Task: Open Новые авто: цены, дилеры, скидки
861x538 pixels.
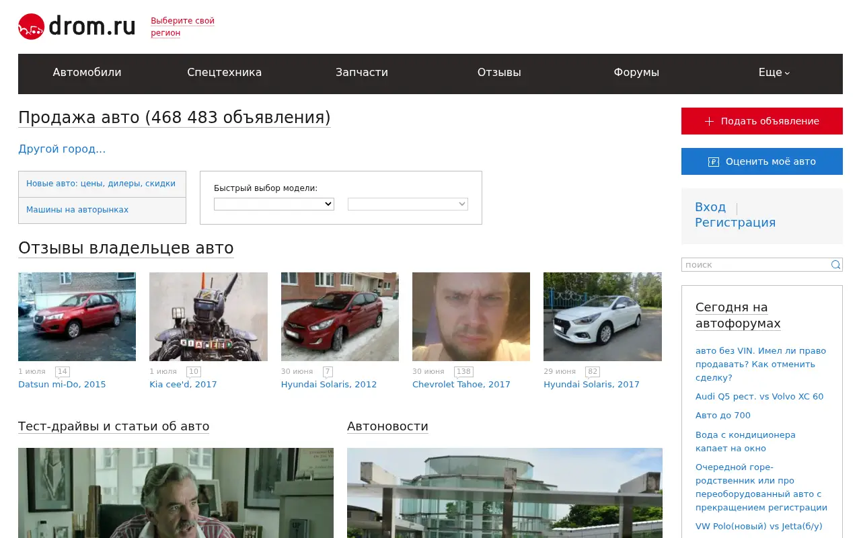Action: [101, 184]
